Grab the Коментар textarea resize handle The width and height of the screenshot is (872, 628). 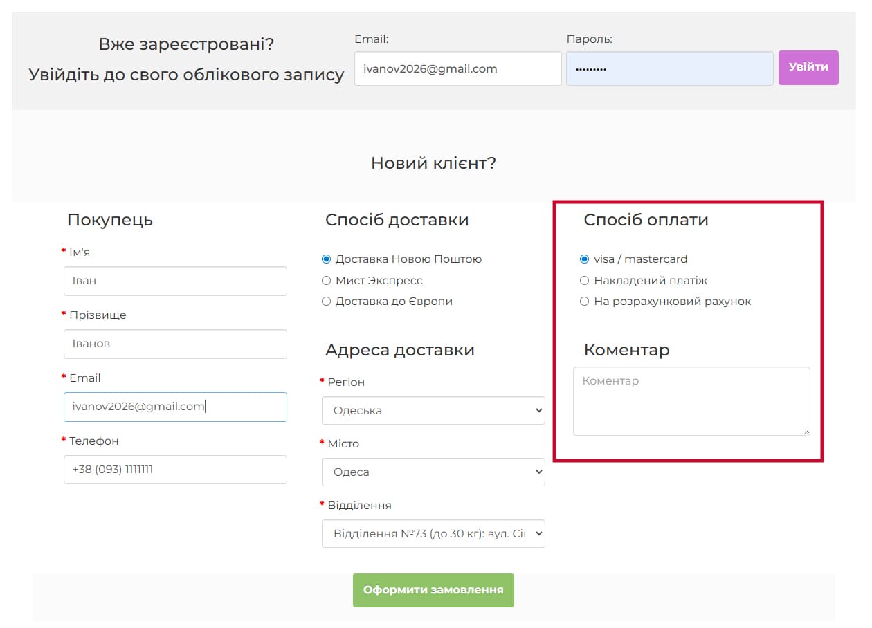point(806,432)
